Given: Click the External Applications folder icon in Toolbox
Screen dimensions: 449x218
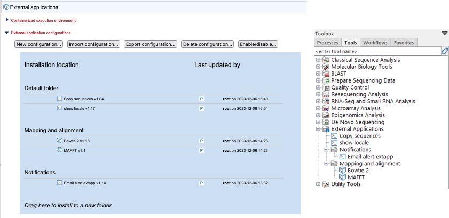Looking at the screenshot, I should tap(326, 129).
